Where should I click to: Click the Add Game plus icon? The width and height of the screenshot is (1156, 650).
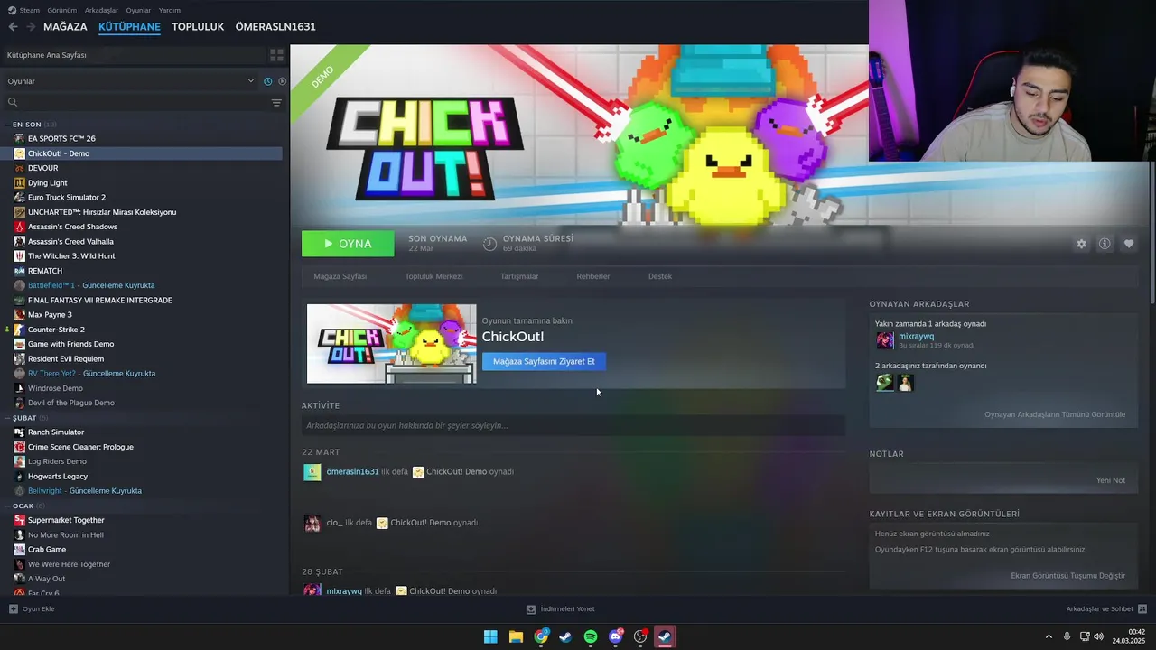pyautogui.click(x=13, y=608)
